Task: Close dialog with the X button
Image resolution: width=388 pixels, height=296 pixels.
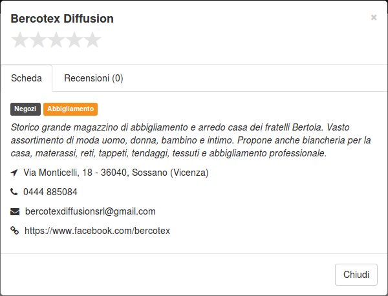Action: click(x=374, y=17)
